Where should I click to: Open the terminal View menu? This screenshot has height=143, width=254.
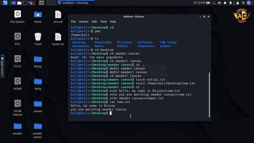103,21
